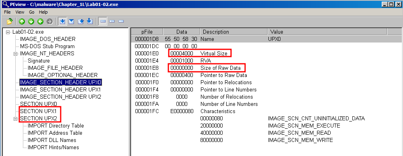Viewport: 403px width, 156px height.
Task: Click the Size of Raw Data cell
Action: tap(221, 68)
